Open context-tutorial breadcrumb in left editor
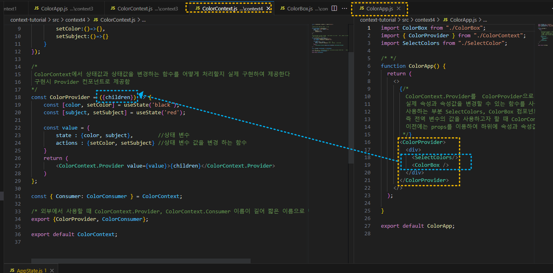 pyautogui.click(x=29, y=19)
